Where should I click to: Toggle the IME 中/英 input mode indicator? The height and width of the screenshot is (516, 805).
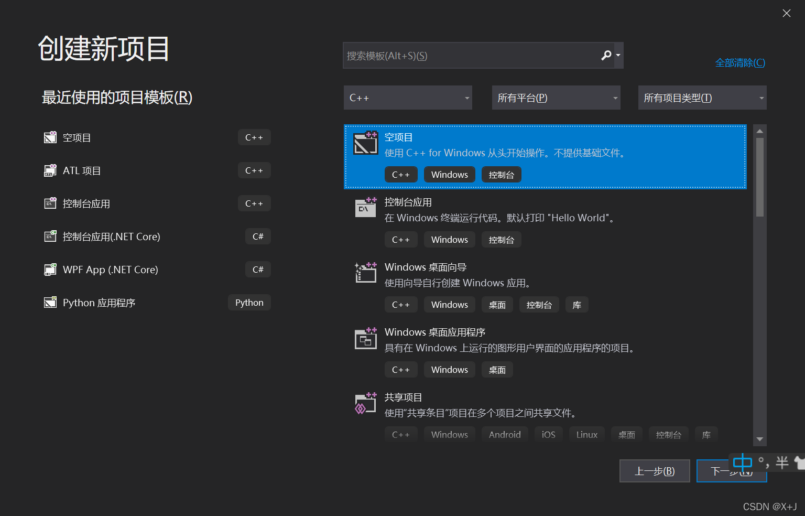742,463
